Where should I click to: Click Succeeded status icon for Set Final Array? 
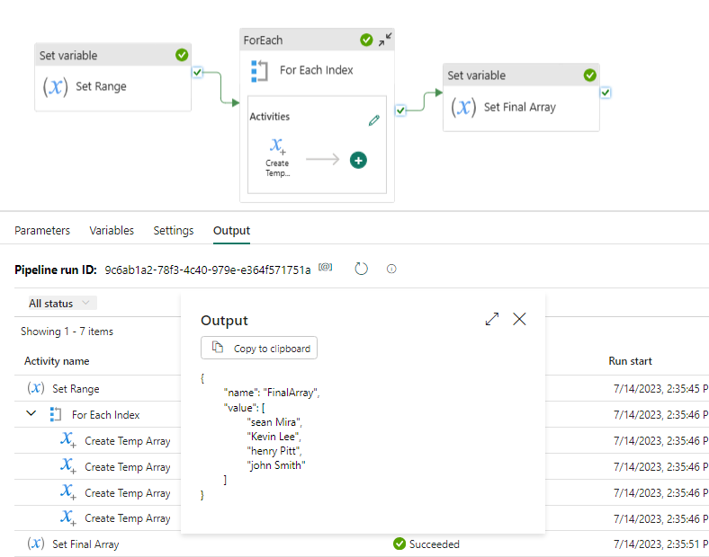point(399,544)
